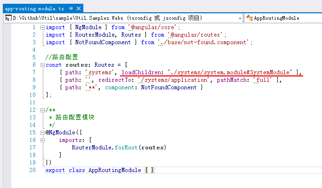Click the export keyword on line 20
The height and width of the screenshot is (188, 322).
click(x=55, y=170)
